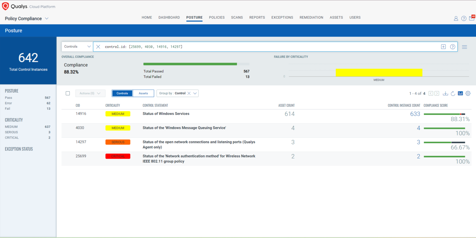Image resolution: width=476 pixels, height=238 pixels.
Task: Open control statement Status of Windows Services
Action: tap(166, 113)
